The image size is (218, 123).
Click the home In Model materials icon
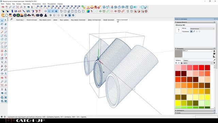(x=182, y=63)
